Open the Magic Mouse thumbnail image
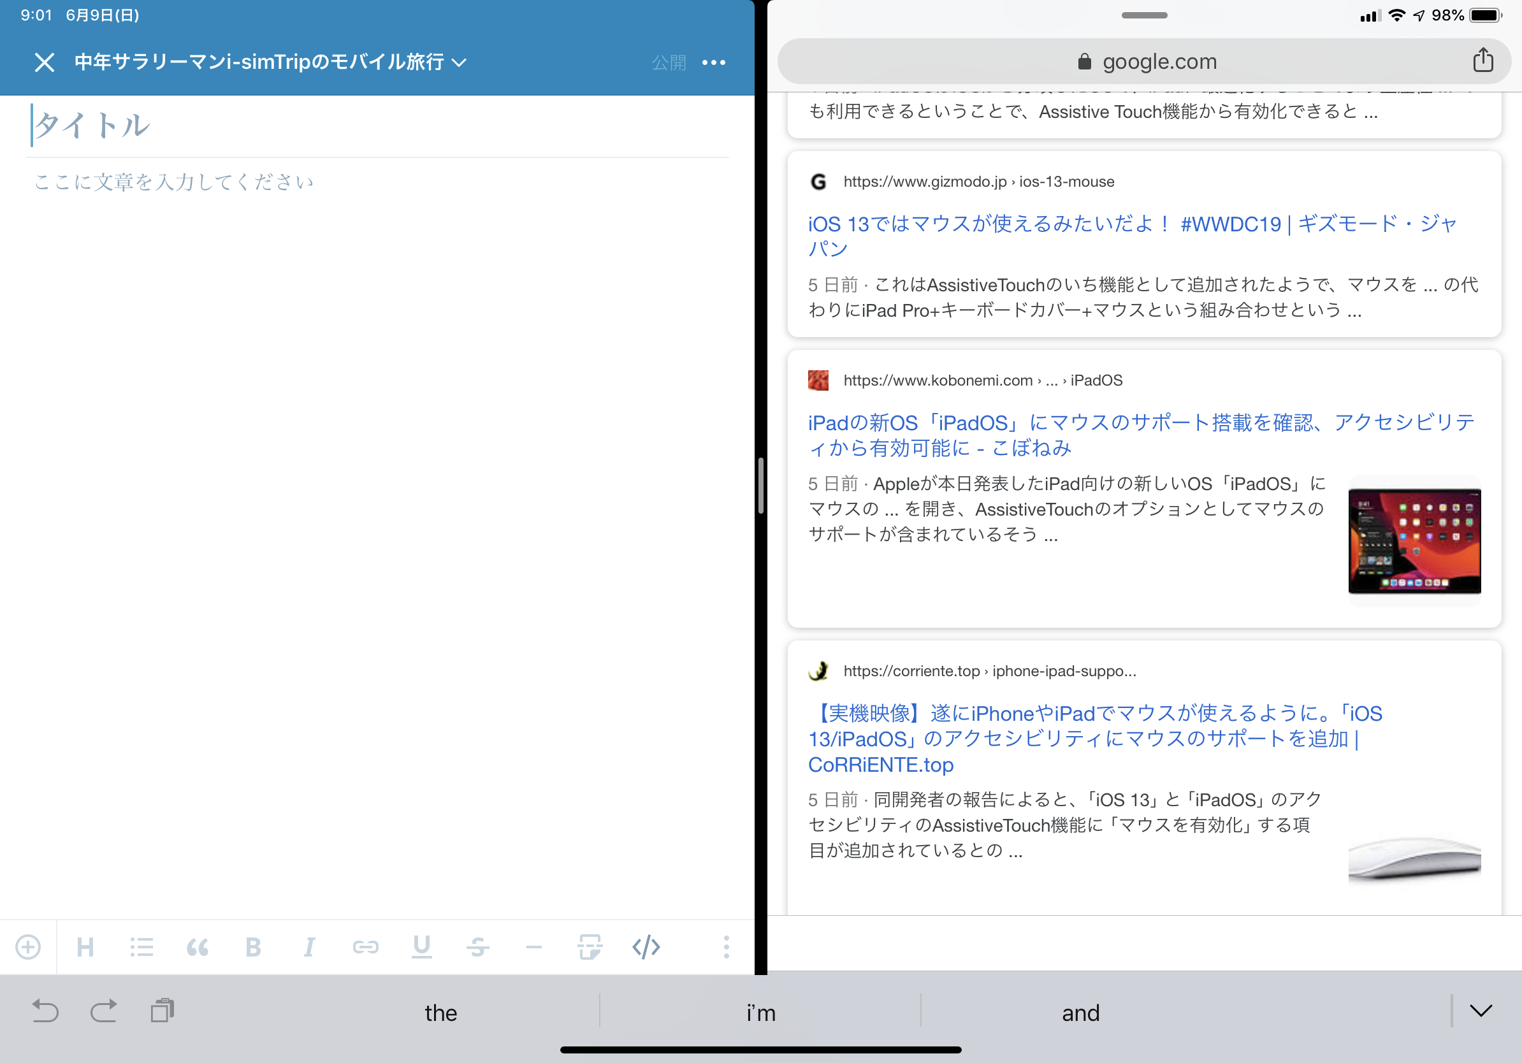This screenshot has height=1063, width=1522. (1414, 859)
